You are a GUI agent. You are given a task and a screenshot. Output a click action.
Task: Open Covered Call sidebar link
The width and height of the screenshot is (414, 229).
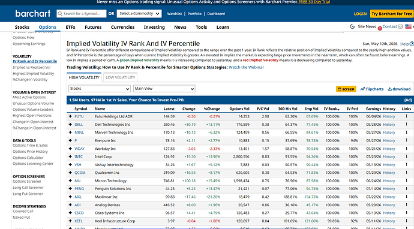(23, 212)
